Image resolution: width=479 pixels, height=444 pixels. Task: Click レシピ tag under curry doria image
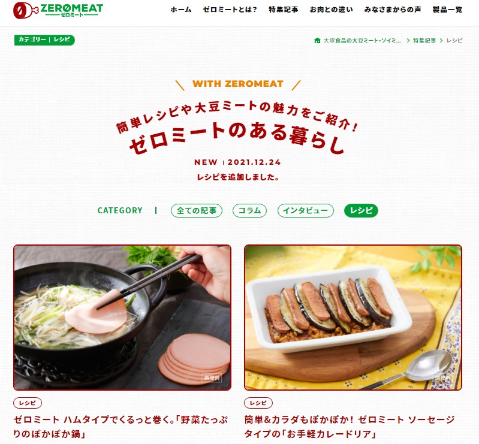[258, 403]
